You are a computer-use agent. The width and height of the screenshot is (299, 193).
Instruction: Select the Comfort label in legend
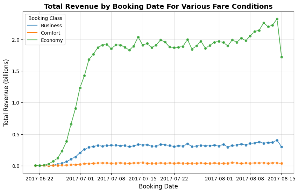point(50,33)
